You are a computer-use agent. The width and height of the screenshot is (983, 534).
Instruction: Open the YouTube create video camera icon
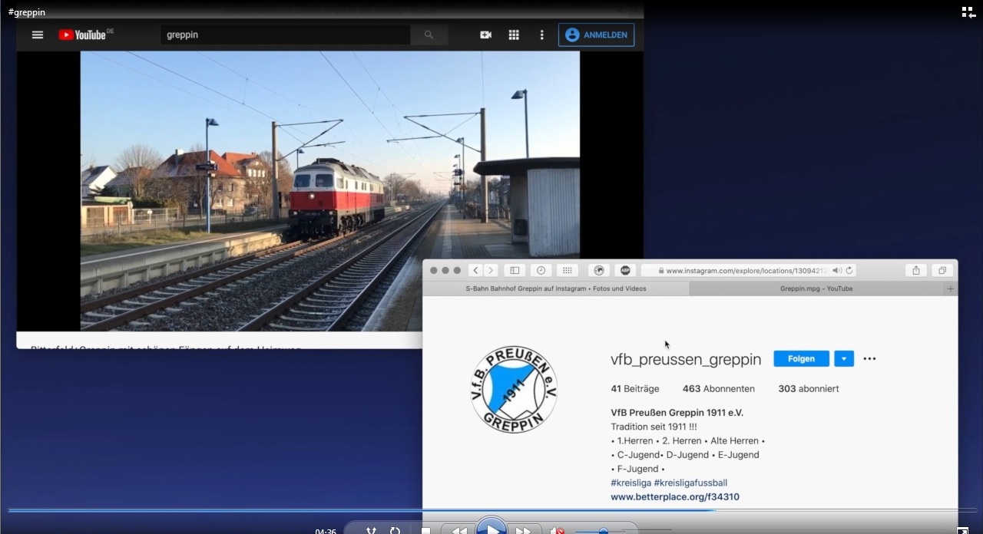[485, 35]
